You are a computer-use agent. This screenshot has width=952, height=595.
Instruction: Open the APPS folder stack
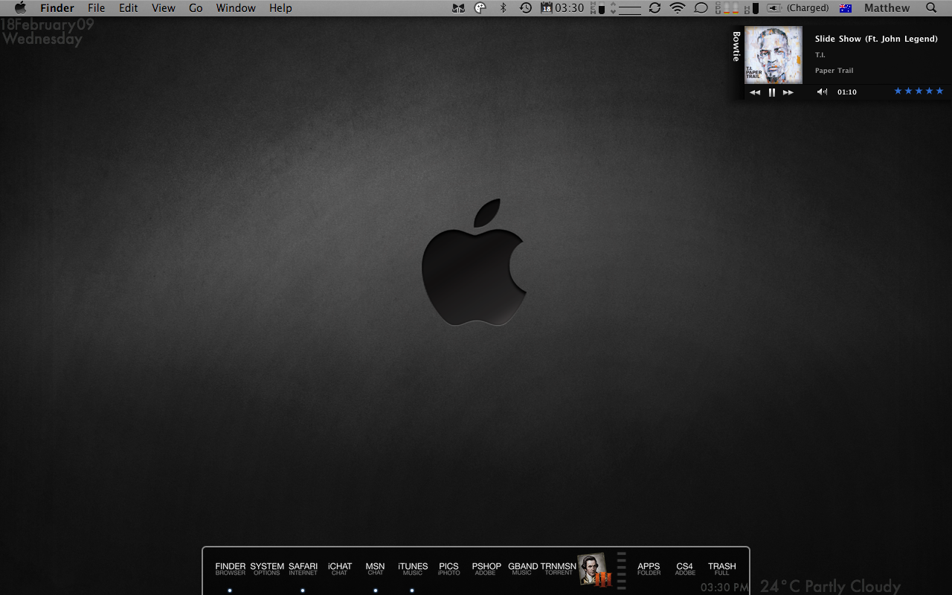point(649,569)
